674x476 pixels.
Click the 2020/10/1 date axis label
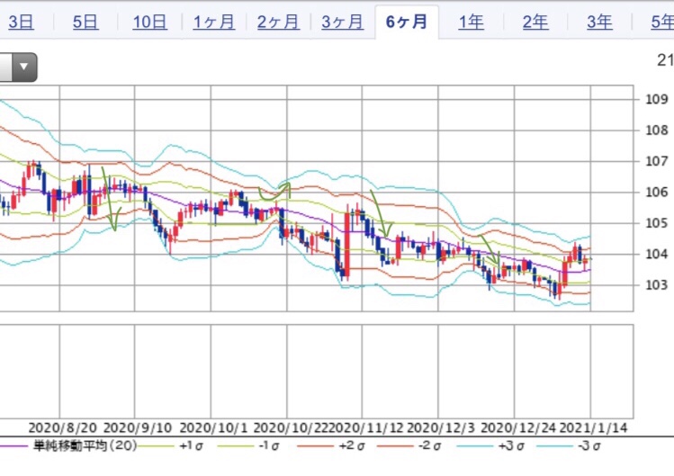pyautogui.click(x=213, y=427)
